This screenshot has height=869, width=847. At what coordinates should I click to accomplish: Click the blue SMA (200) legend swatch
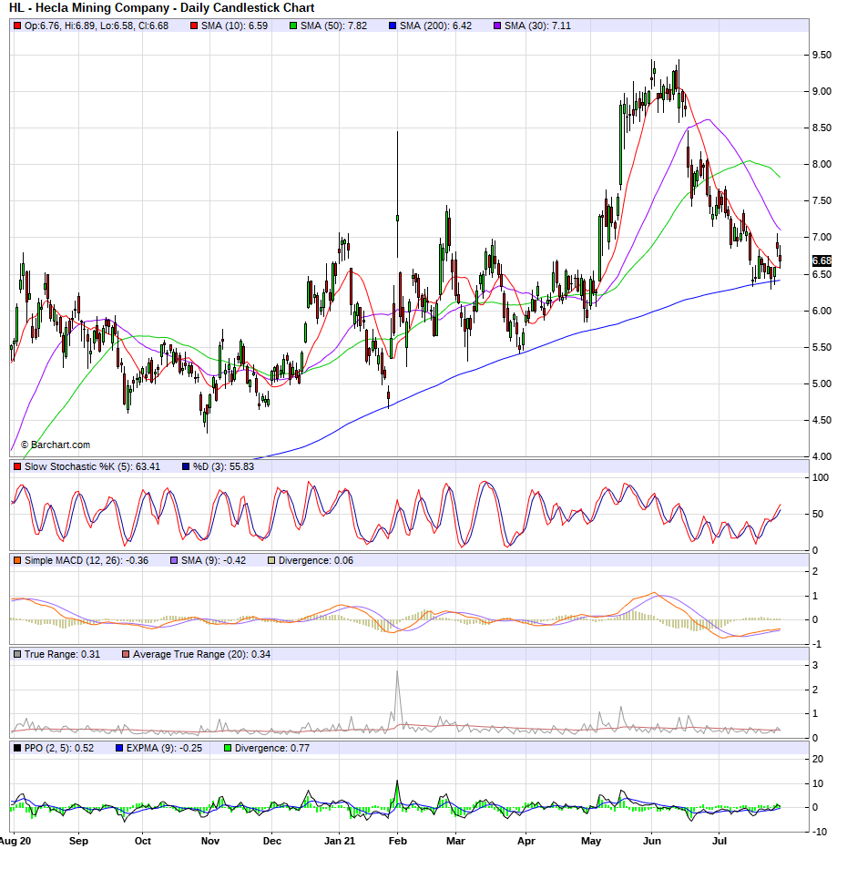(x=393, y=26)
